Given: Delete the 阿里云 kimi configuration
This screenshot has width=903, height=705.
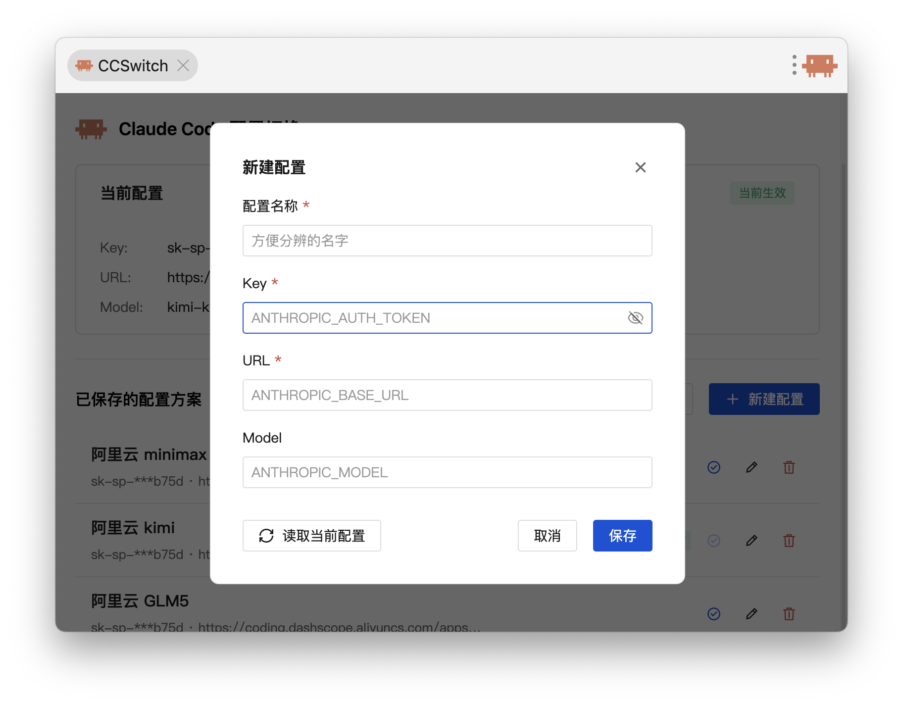Looking at the screenshot, I should click(789, 541).
